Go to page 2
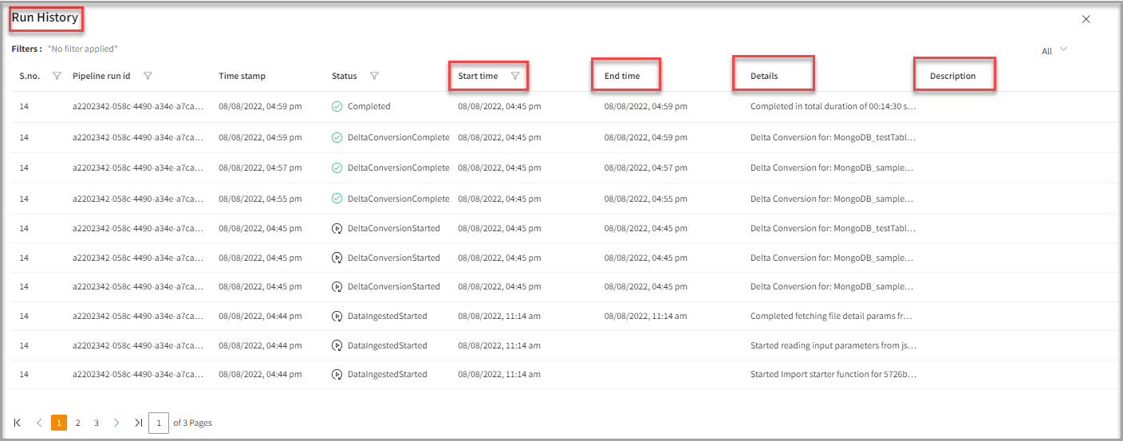This screenshot has width=1123, height=441. click(x=77, y=423)
